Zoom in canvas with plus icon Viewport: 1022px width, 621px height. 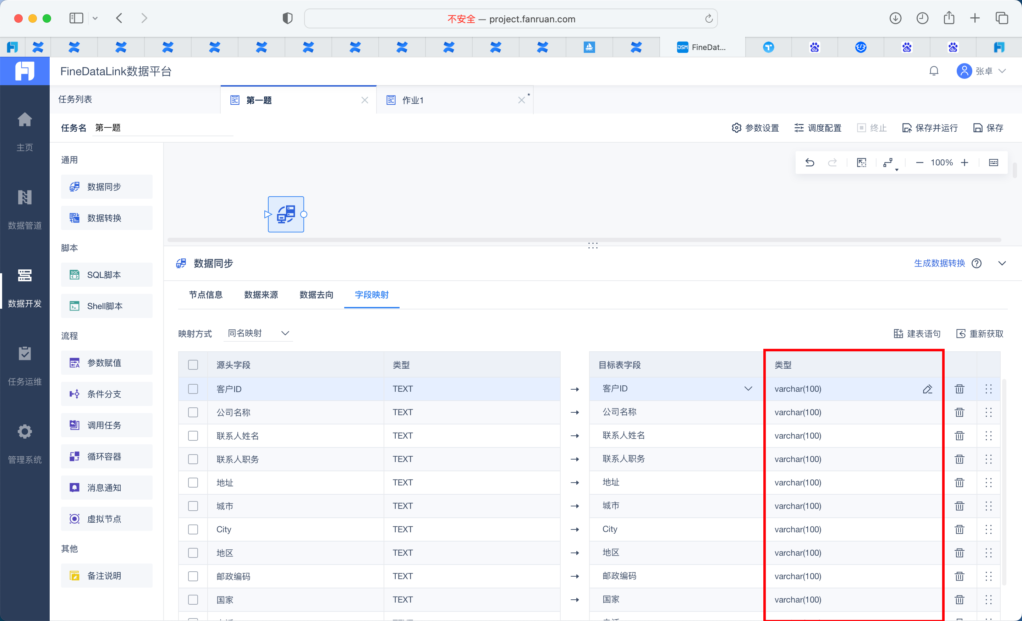tap(965, 162)
